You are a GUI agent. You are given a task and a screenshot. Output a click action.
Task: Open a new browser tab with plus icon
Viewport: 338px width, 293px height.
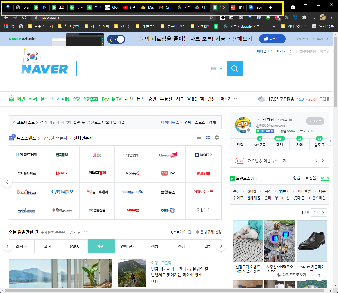(270, 7)
